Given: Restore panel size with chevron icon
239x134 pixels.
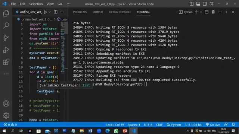Looking at the screenshot, I should coord(226,12).
